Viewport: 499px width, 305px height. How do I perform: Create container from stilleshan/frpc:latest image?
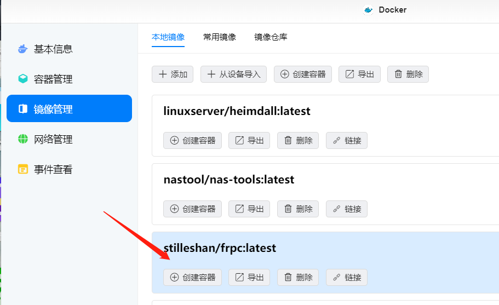pyautogui.click(x=193, y=277)
